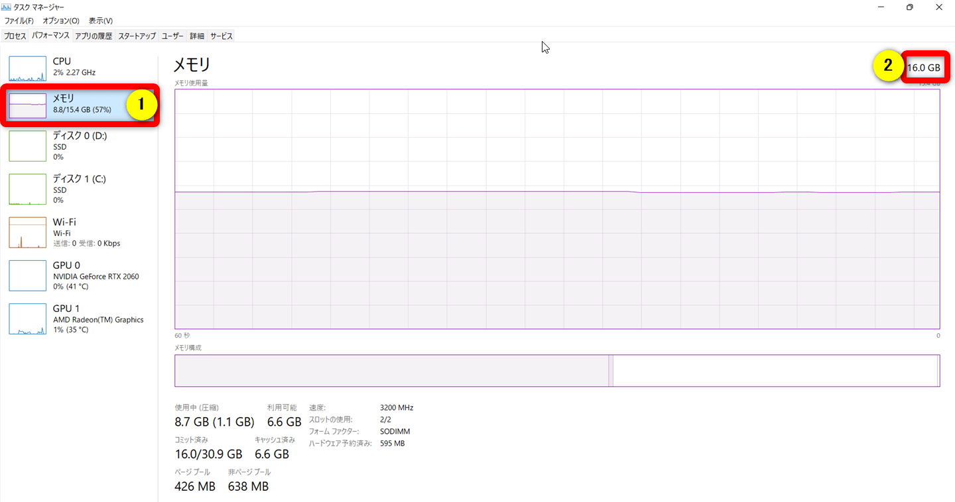The height and width of the screenshot is (502, 955).
Task: Click the 速度: label
Action: (318, 408)
